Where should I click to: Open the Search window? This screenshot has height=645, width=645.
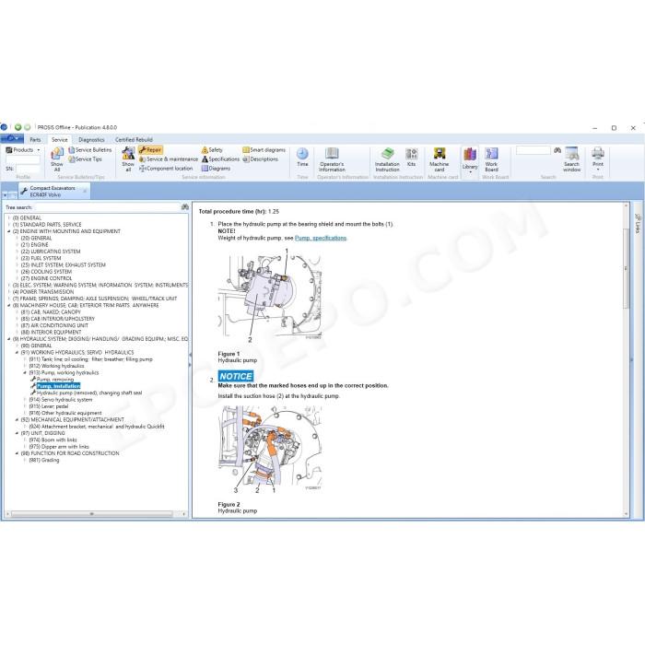[x=572, y=159]
